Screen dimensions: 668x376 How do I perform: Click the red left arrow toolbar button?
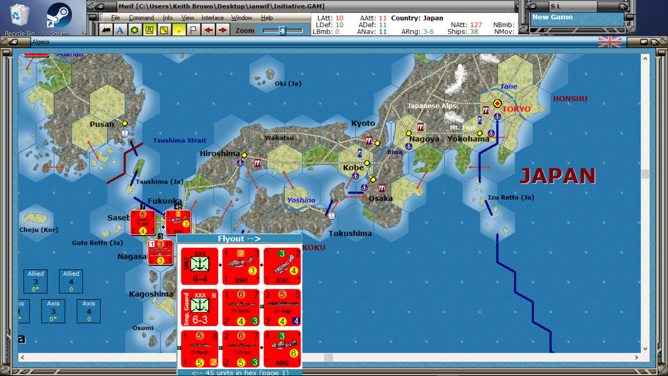(208, 30)
